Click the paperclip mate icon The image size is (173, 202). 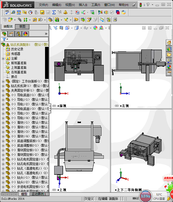tap(20, 20)
